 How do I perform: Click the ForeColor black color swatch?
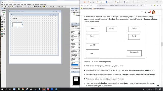(x=79, y=34)
